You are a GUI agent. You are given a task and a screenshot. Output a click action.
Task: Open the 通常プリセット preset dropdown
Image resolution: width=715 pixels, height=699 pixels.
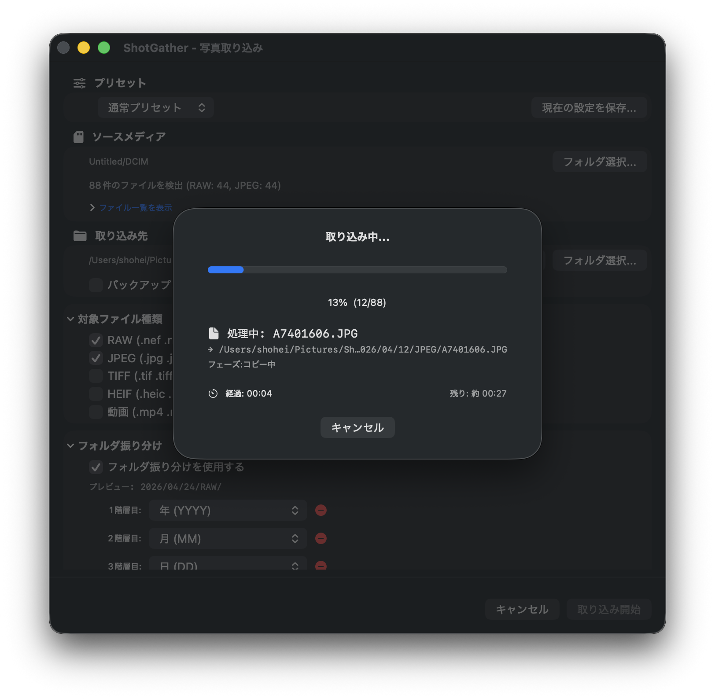tap(155, 107)
